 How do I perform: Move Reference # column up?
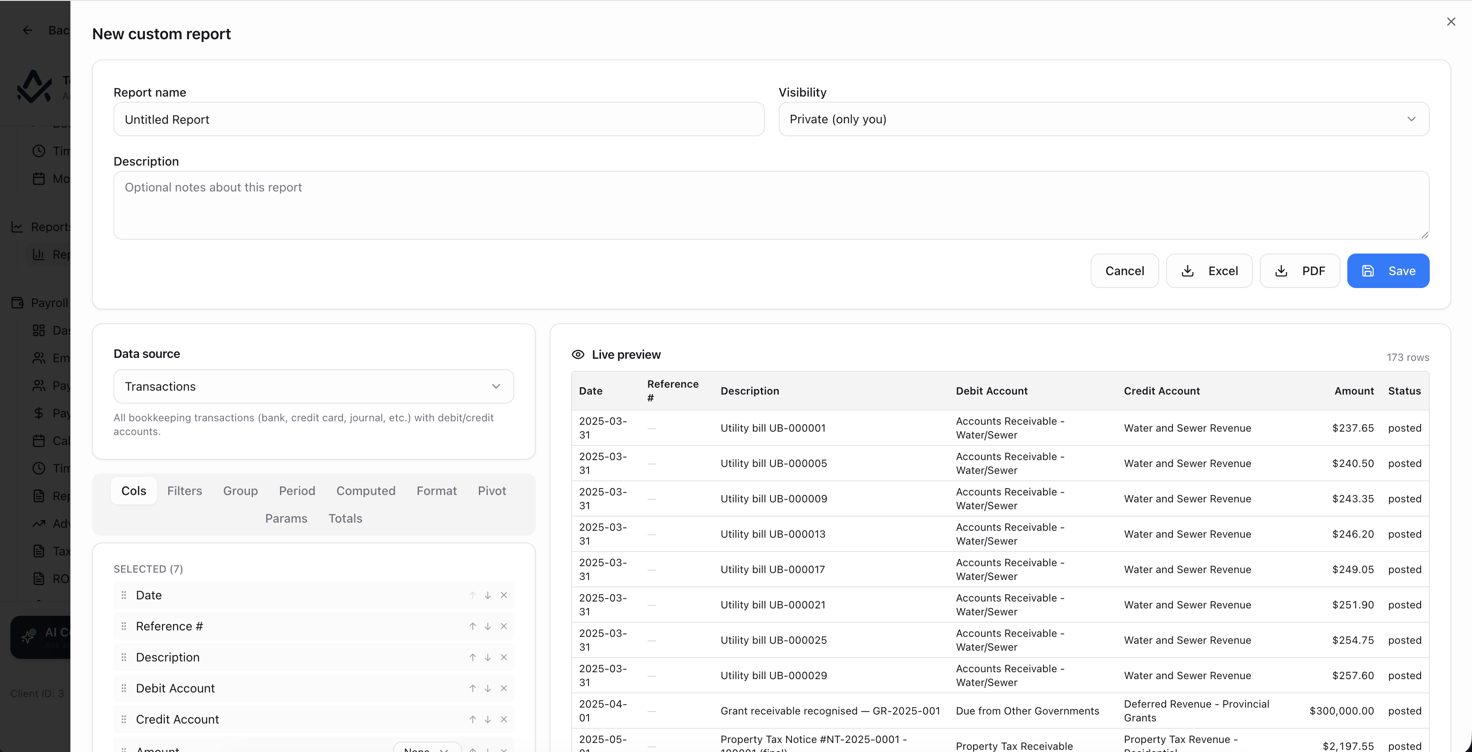point(472,626)
